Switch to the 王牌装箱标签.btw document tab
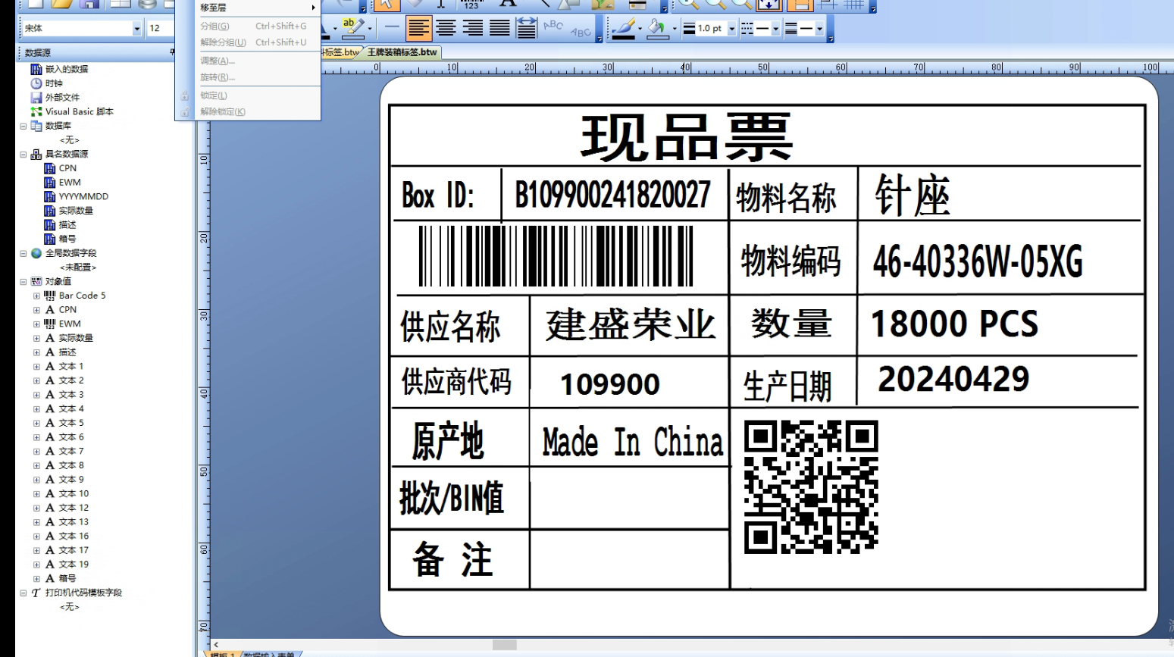 (402, 52)
